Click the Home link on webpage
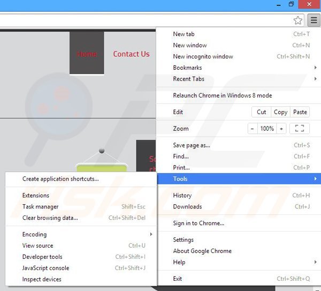 pos(87,54)
